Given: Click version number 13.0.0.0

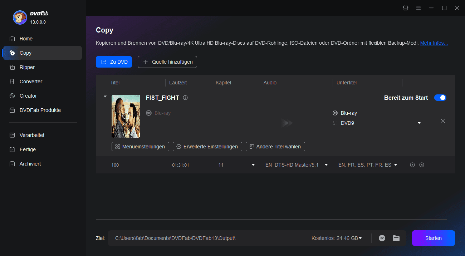Looking at the screenshot, I should pos(38,22).
